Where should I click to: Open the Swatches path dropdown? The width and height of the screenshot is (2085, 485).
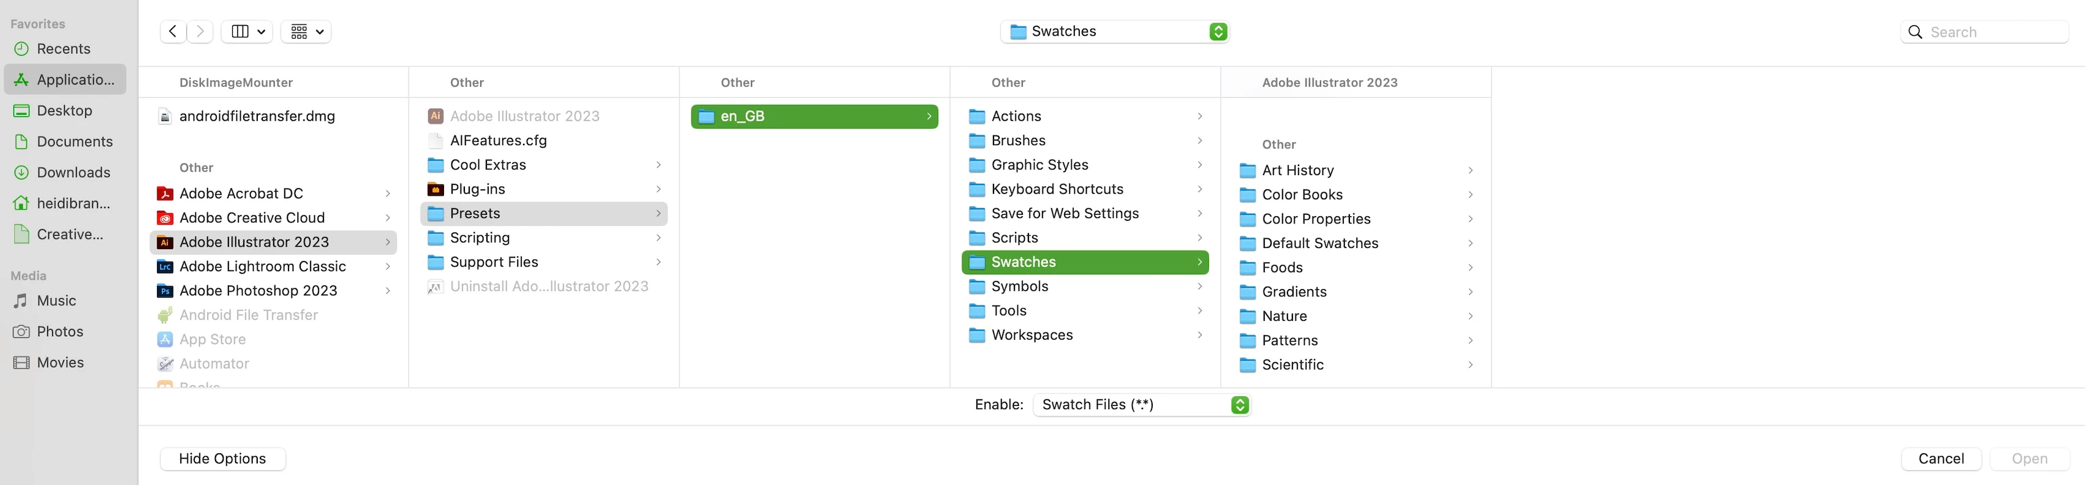click(x=1115, y=32)
